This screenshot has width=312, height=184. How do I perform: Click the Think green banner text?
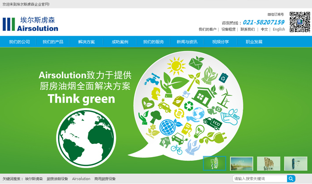point(81,99)
